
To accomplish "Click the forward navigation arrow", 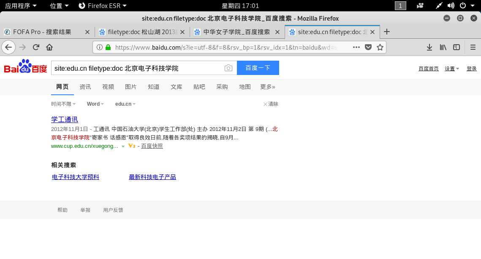I will [22, 48].
